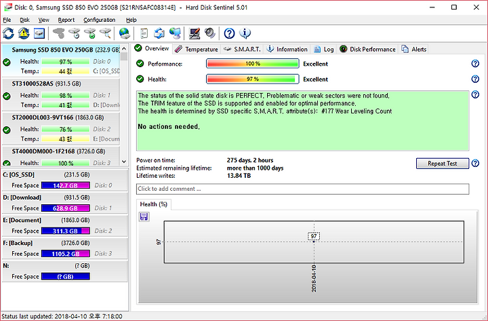The width and height of the screenshot is (488, 321).
Task: Open the View menu
Action: pyautogui.click(x=43, y=20)
